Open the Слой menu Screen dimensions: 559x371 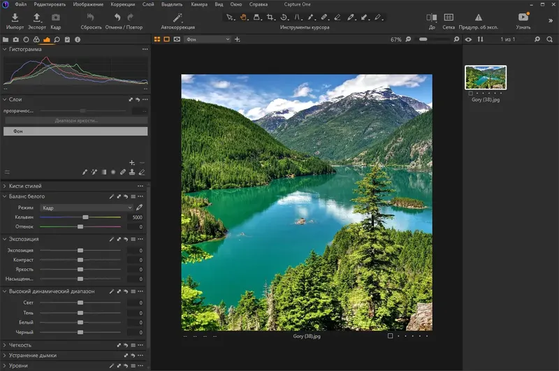click(148, 4)
